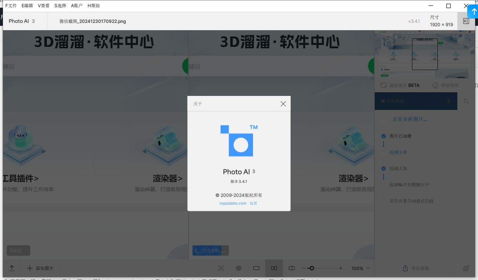Toggle the eye preview visibility icon
478x280 pixels.
pyautogui.click(x=239, y=268)
